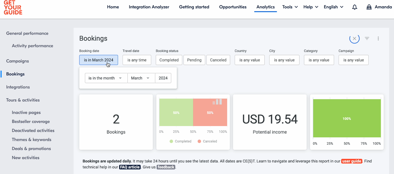
Task: Open Deals & promotions in sidebar
Action: [x=31, y=148]
